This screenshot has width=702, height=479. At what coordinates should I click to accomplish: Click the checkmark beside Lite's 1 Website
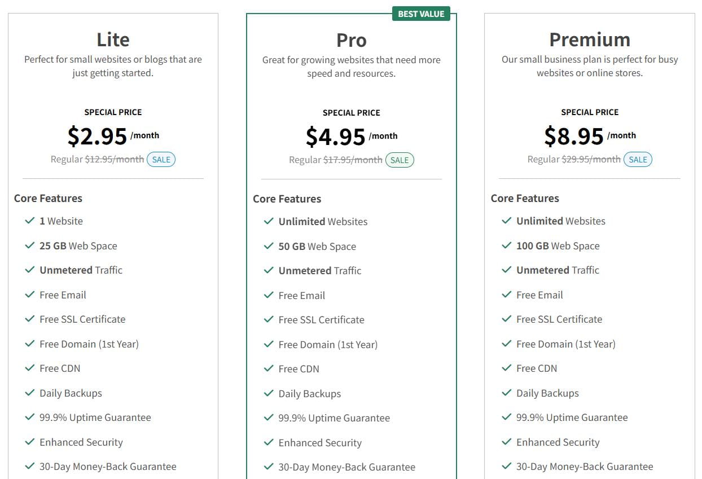(x=30, y=221)
